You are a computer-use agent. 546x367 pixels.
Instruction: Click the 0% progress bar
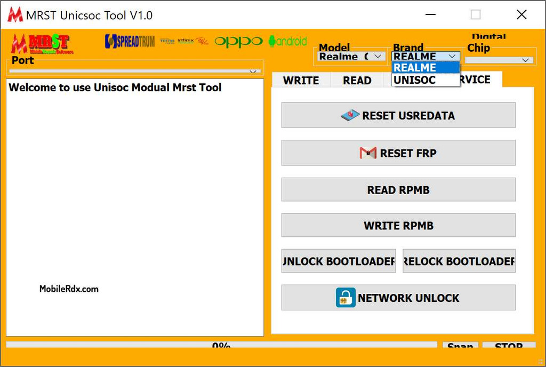221,345
